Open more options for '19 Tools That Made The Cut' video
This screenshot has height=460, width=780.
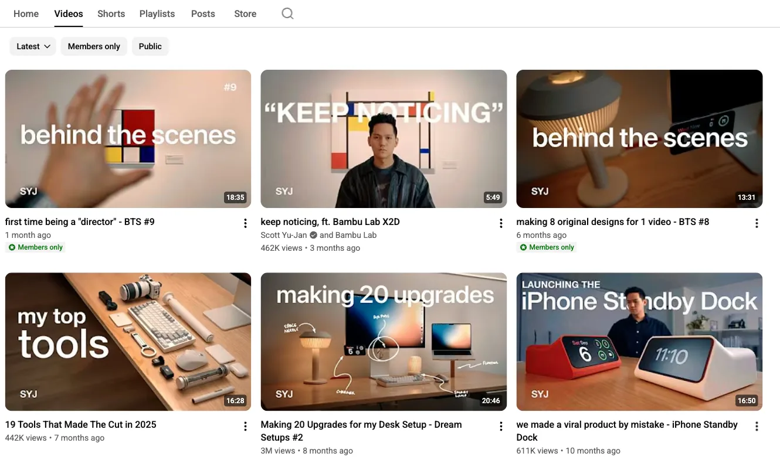[245, 426]
